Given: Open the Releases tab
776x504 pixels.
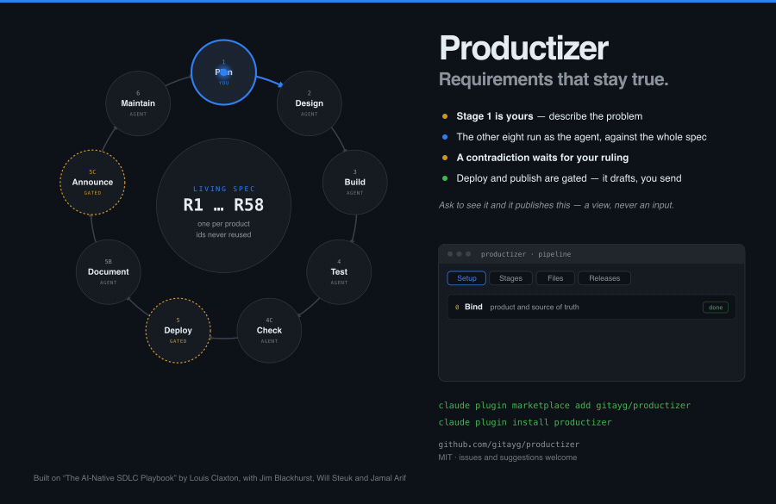Looking at the screenshot, I should pos(604,278).
